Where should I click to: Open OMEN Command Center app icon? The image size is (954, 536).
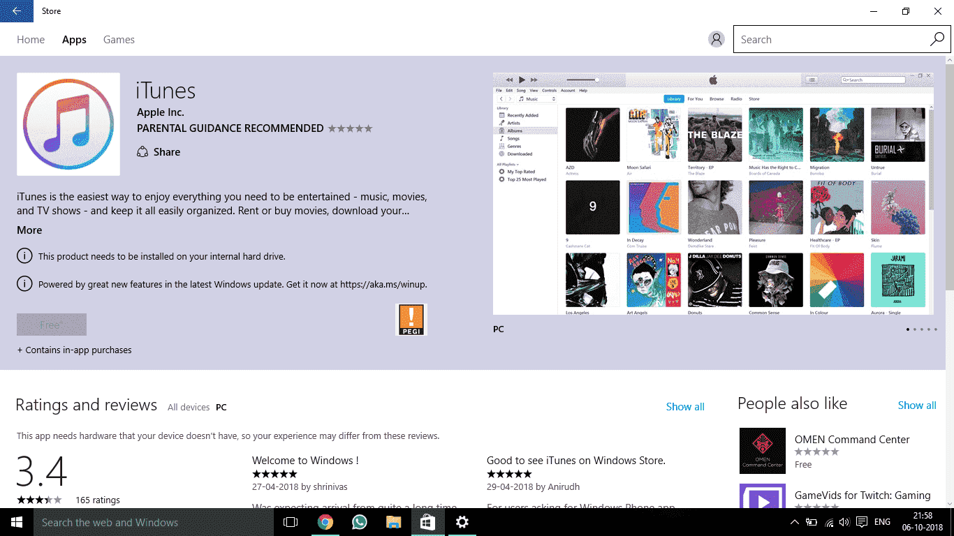[x=763, y=451]
